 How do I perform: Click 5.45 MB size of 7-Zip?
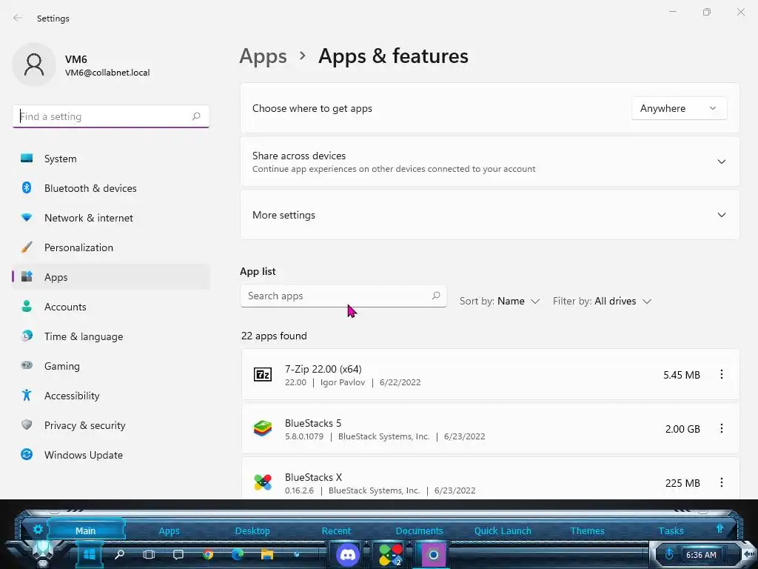pos(682,375)
